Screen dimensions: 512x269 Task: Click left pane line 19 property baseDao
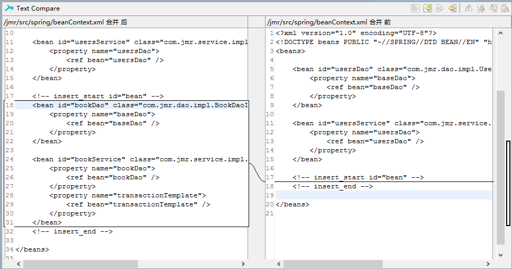pos(102,115)
